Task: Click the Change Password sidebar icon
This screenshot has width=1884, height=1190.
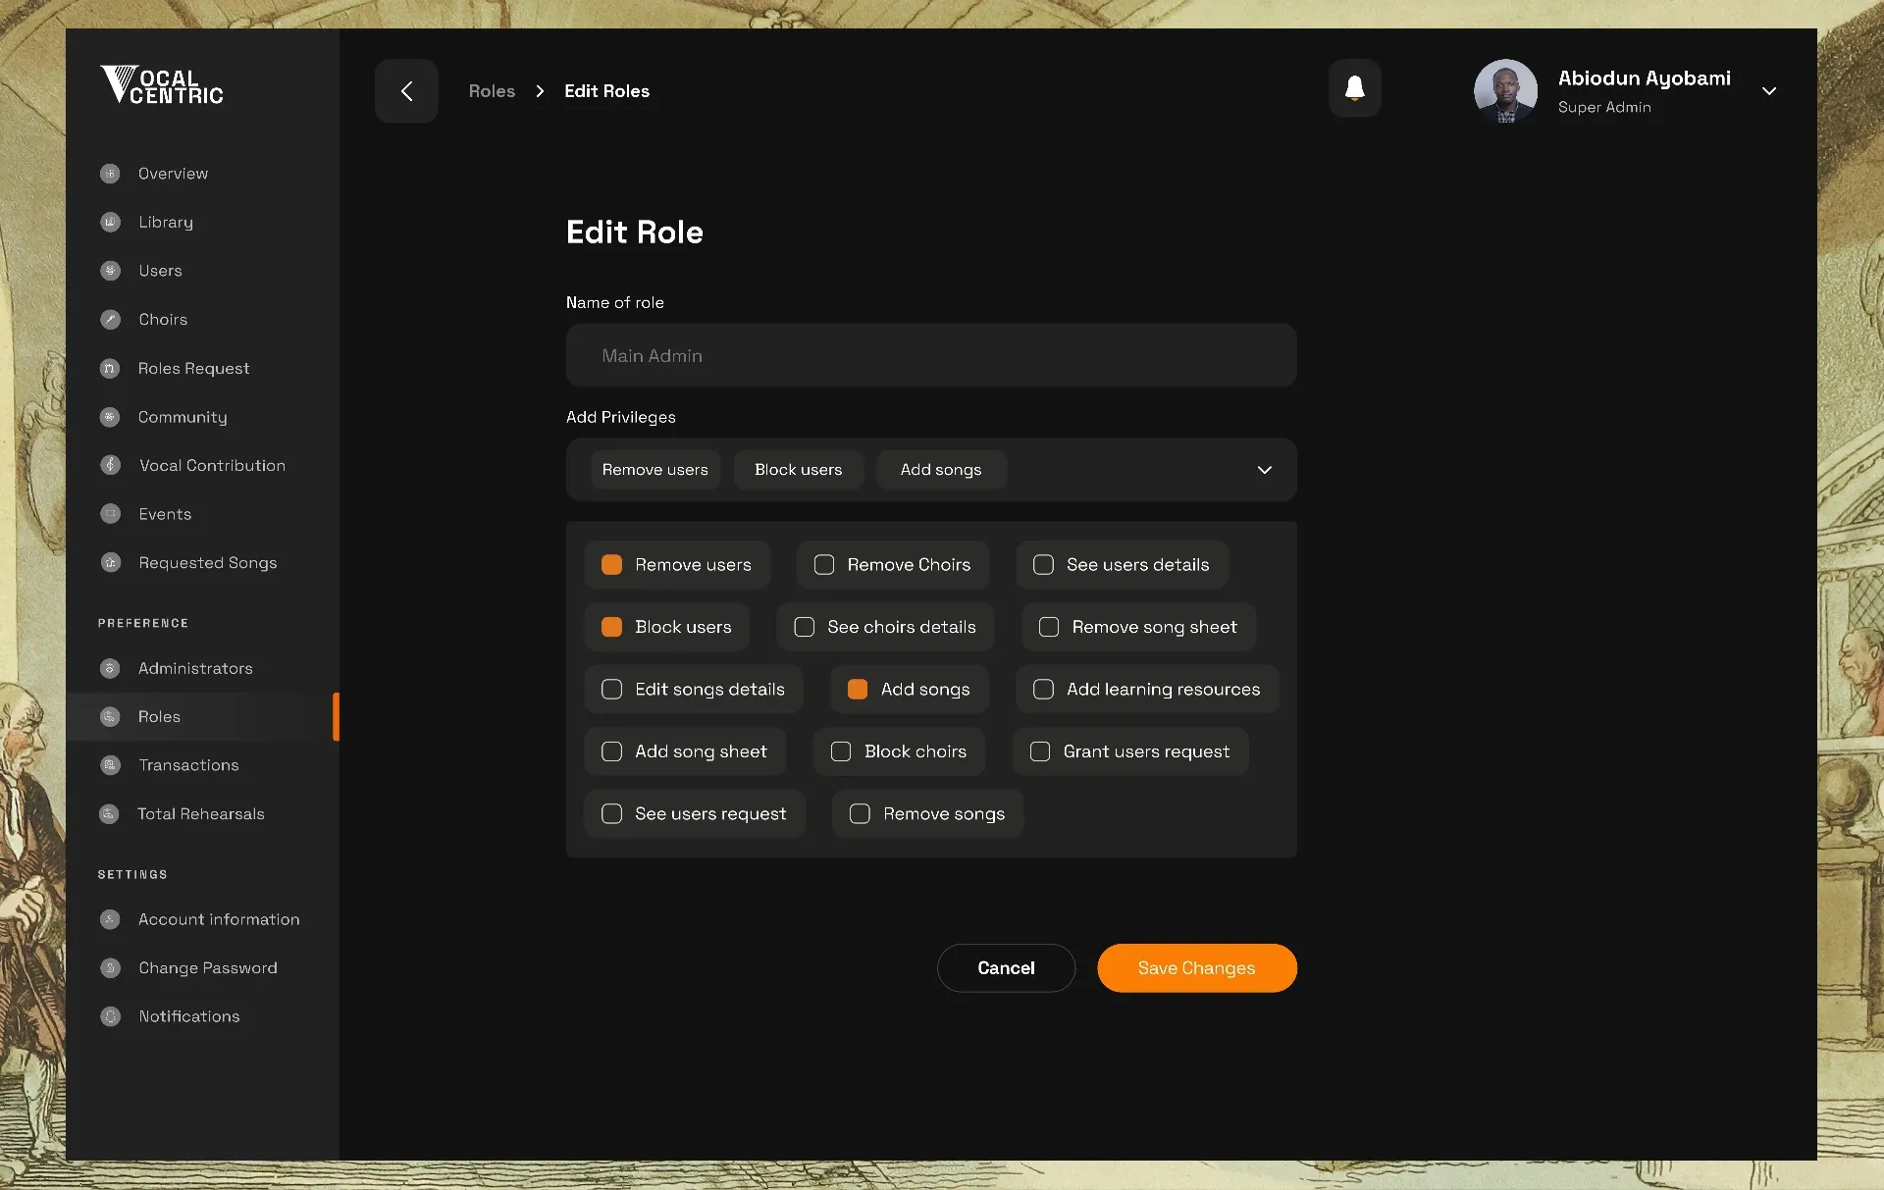Action: point(110,967)
